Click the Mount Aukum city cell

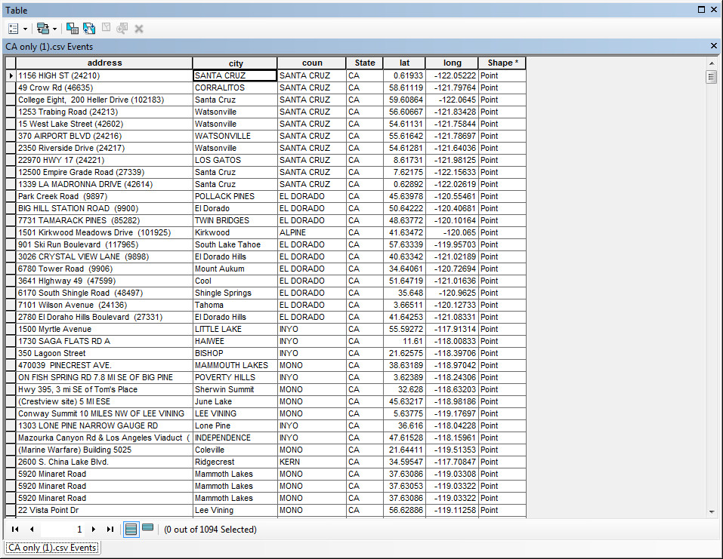click(x=235, y=269)
